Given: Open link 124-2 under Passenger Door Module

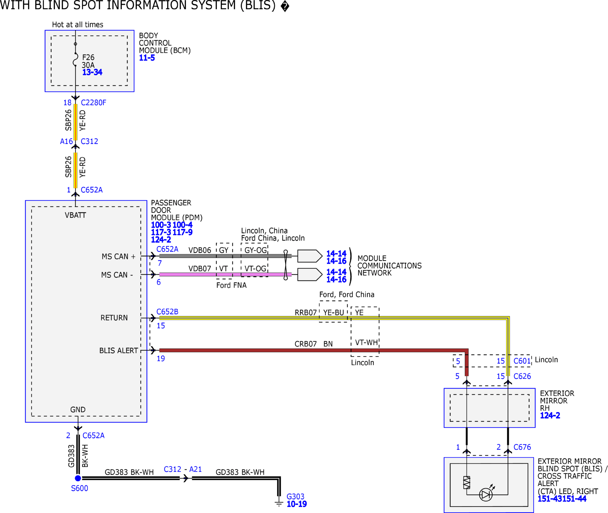Looking at the screenshot, I should (x=161, y=240).
